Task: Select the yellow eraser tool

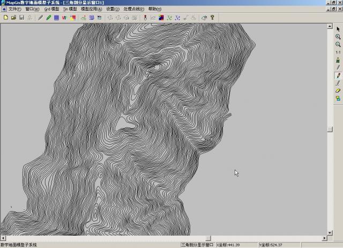Action: (x=338, y=91)
